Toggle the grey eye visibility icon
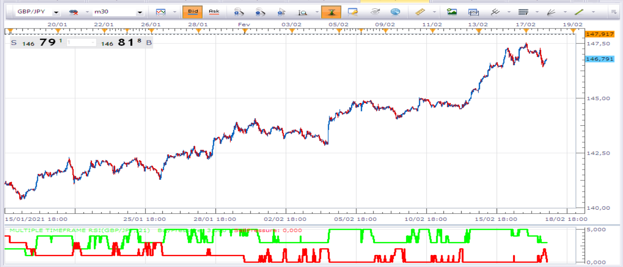The height and width of the screenshot is (267, 623). point(374,12)
